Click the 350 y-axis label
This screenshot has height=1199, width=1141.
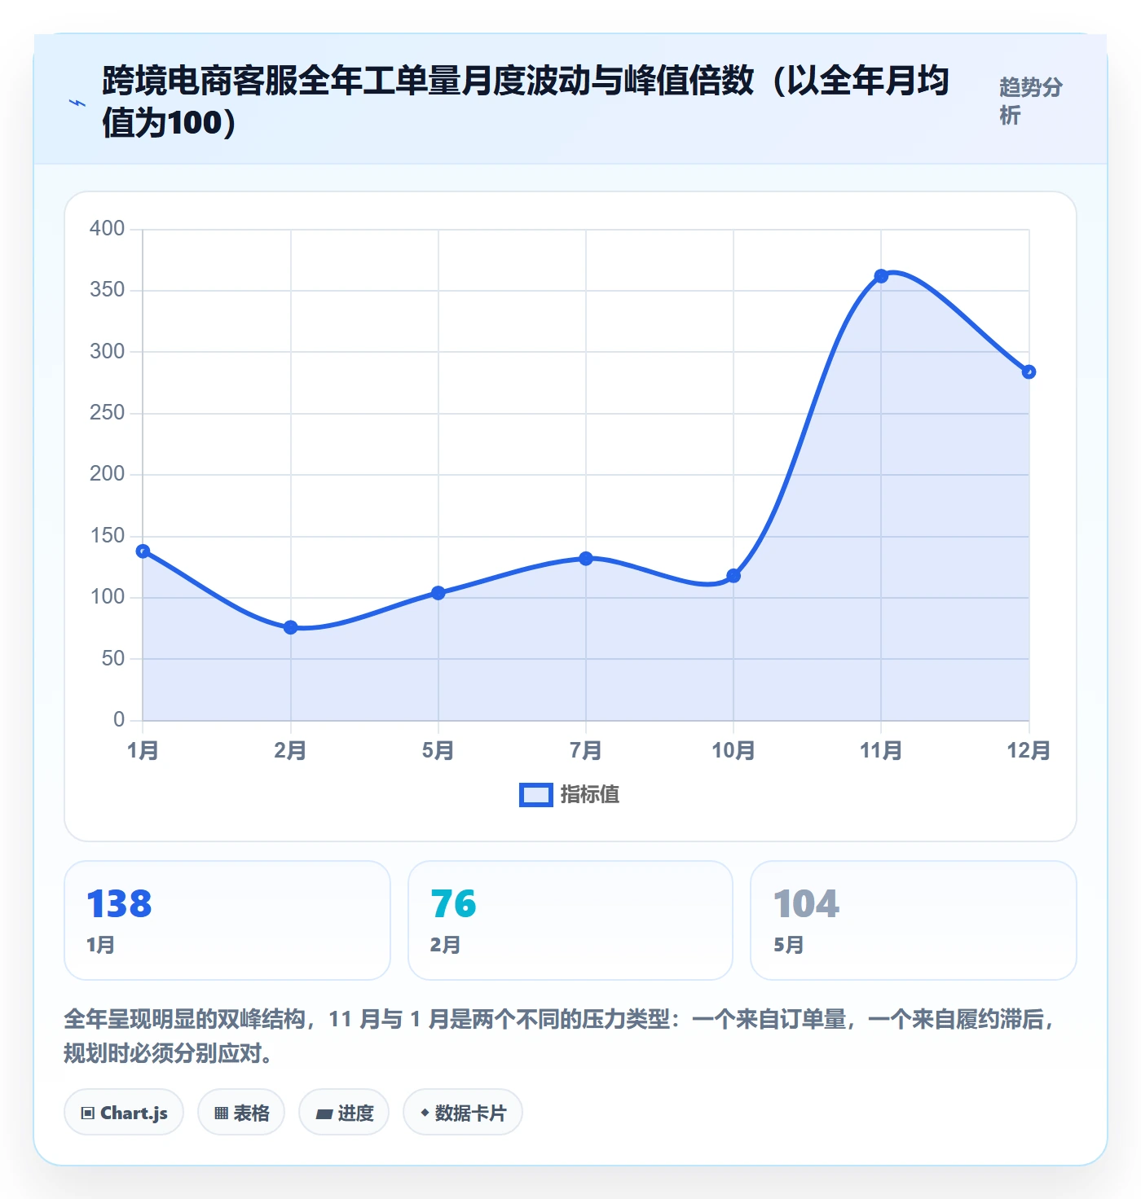(x=107, y=290)
